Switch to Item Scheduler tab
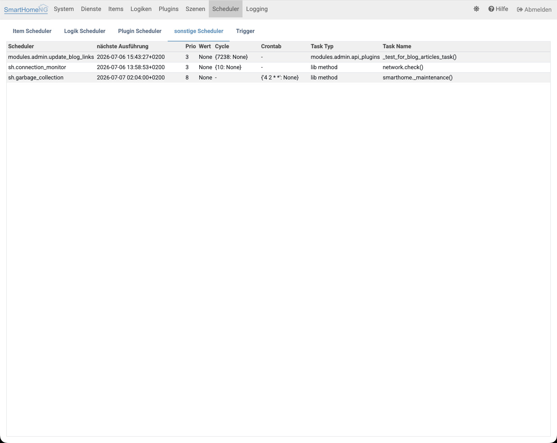Viewport: 557px width, 443px height. [32, 31]
